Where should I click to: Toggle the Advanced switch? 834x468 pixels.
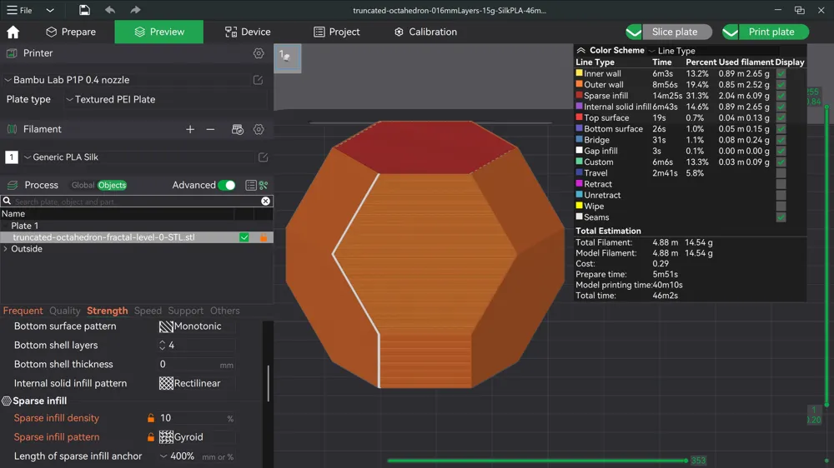click(227, 185)
